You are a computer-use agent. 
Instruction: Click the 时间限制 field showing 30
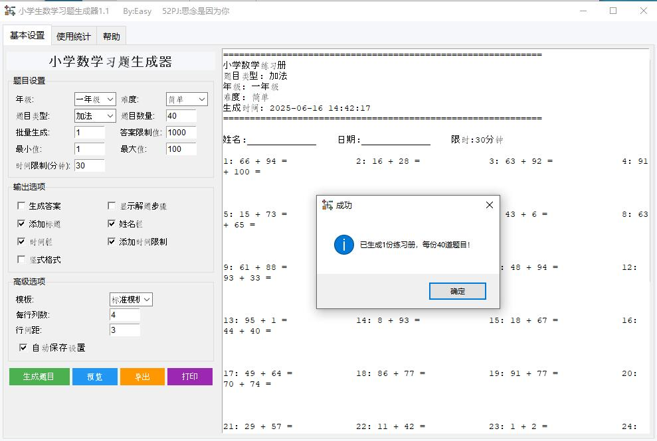(90, 165)
